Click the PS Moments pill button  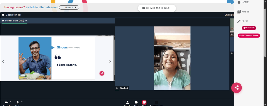tap(249, 28)
